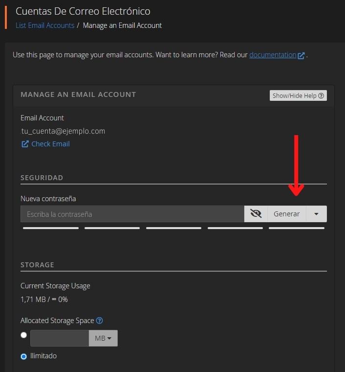The height and width of the screenshot is (372, 345).
Task: Select the custom storage size radio button
Action: [x=23, y=335]
